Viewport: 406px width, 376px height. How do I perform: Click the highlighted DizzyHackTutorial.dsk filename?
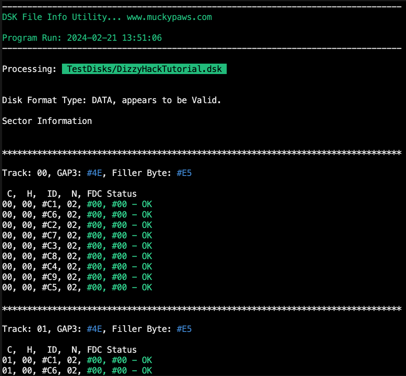point(144,69)
